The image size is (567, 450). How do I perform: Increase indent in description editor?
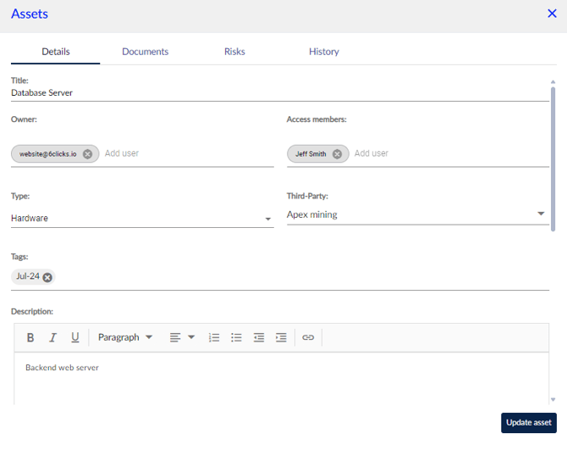pyautogui.click(x=281, y=337)
